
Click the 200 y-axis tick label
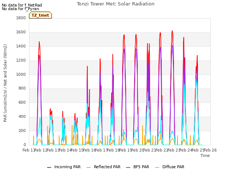point(22,130)
